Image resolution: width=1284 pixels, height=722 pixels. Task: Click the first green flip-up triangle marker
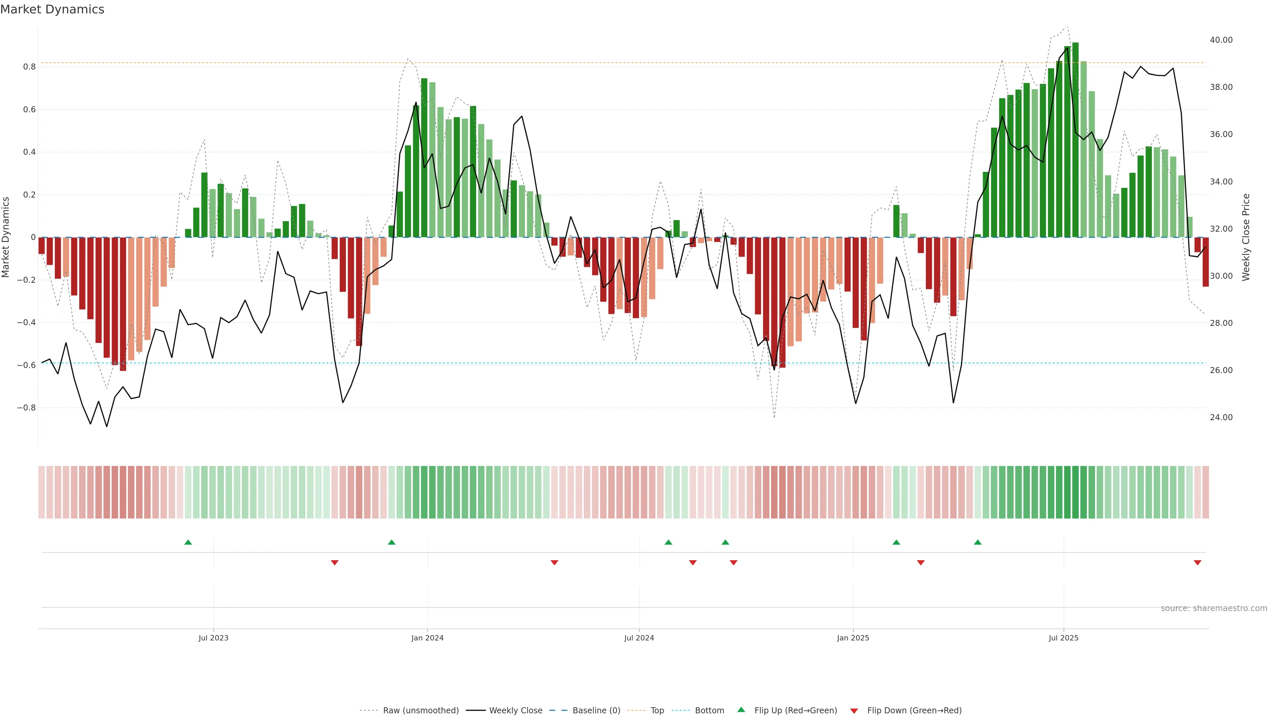(188, 542)
